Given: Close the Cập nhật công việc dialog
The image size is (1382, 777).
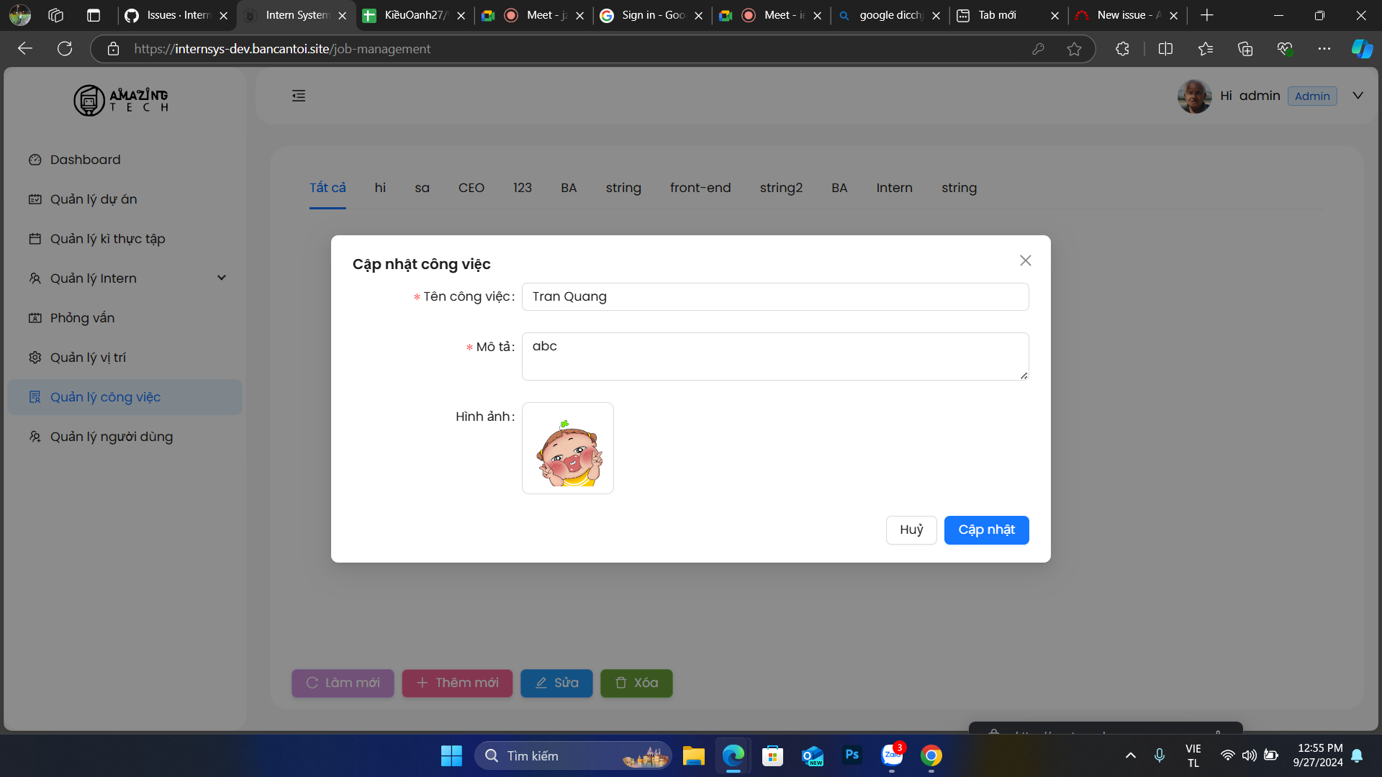Looking at the screenshot, I should click(1025, 260).
